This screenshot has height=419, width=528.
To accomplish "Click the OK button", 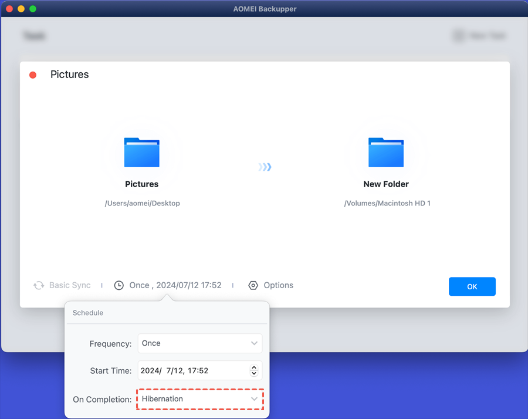I will (472, 286).
